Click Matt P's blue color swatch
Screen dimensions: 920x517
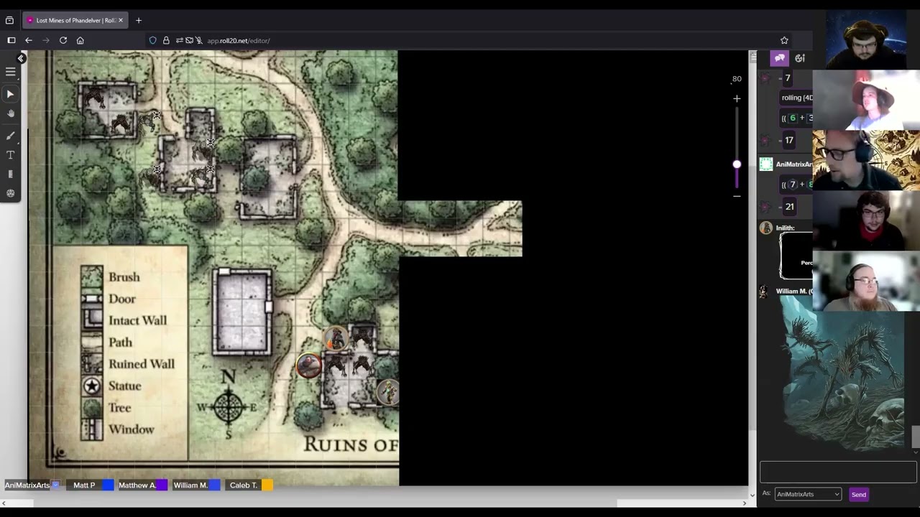click(x=108, y=485)
